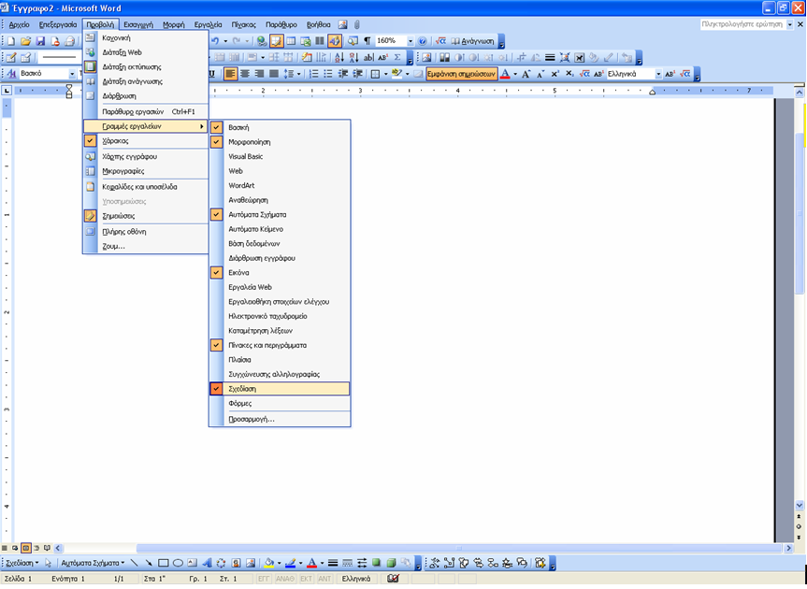Uncheck the Αυτόματα Σχήματα toolbar entry
Viewport: 807px width, 589px height.
(280, 214)
